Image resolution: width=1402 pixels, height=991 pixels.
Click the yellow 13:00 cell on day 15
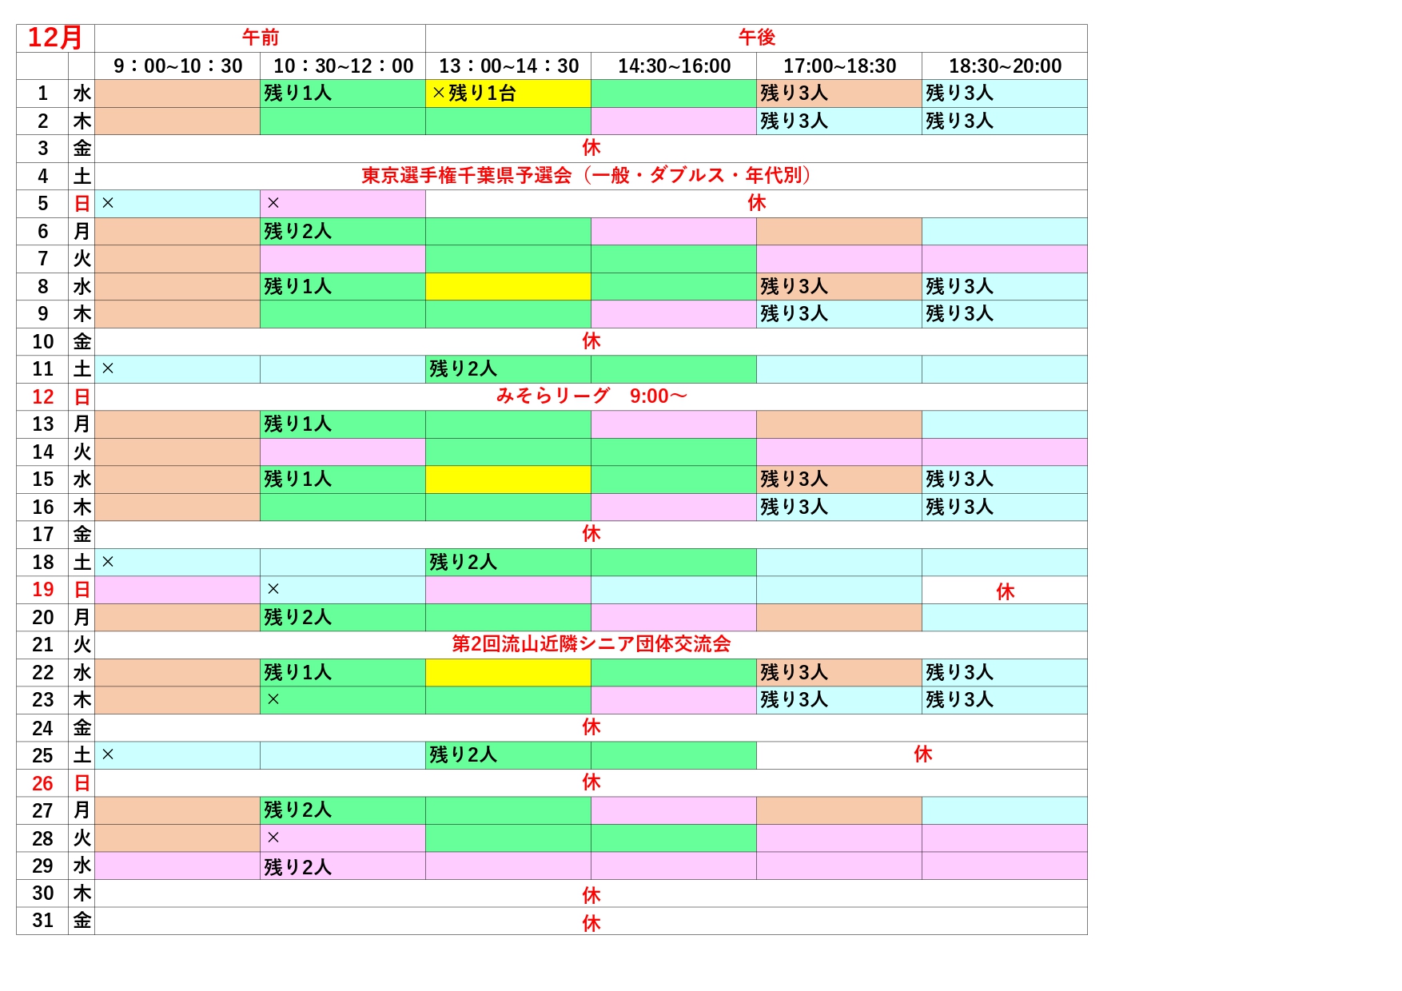(508, 480)
